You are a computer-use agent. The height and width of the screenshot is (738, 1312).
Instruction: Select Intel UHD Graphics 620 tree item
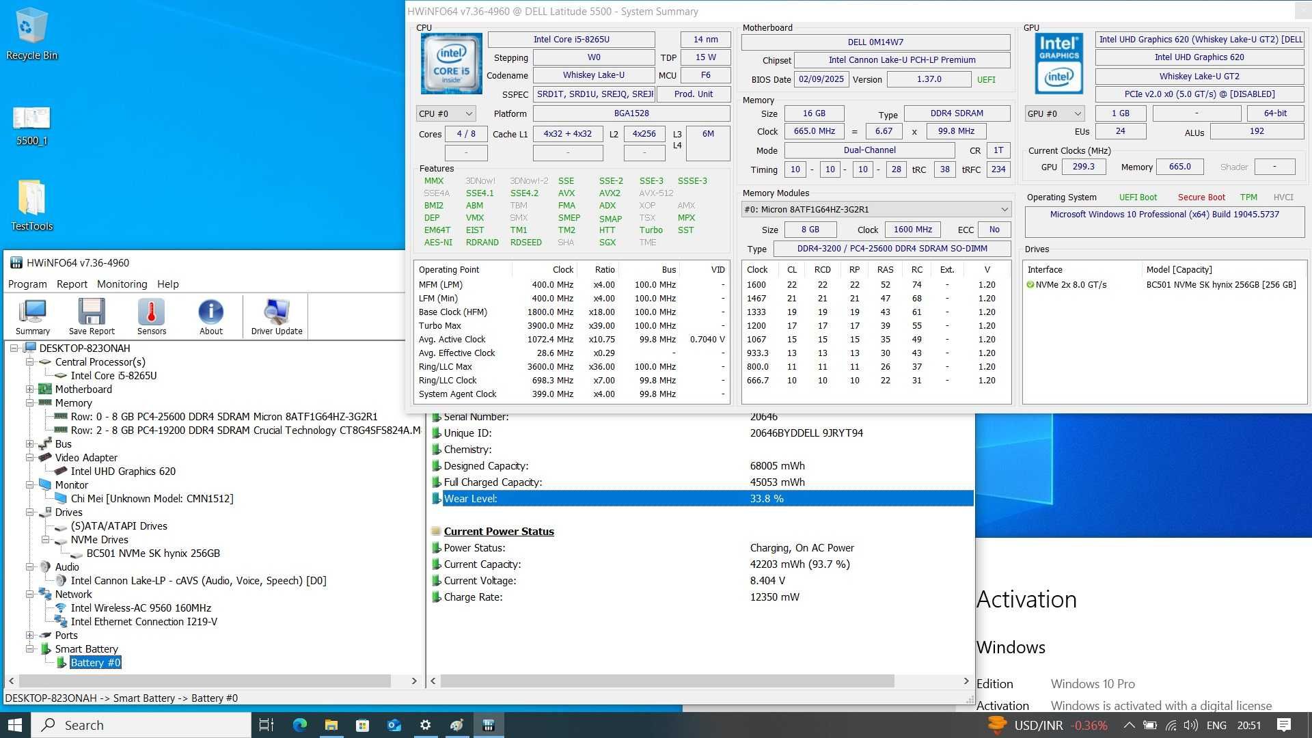tap(123, 471)
